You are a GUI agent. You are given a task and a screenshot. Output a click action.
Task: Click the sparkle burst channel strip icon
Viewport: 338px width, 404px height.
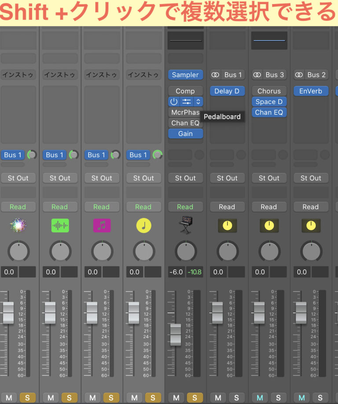coord(18,225)
